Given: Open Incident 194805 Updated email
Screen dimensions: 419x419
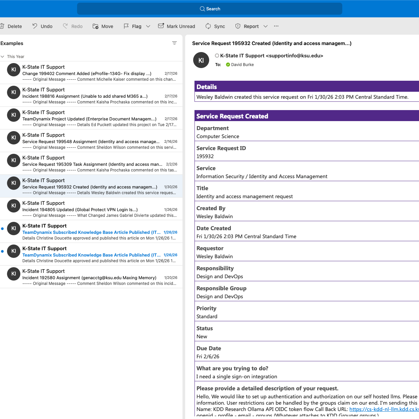Looking at the screenshot, I should point(91,209).
